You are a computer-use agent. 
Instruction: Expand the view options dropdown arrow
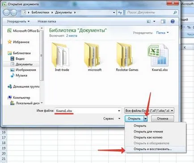click(154, 21)
